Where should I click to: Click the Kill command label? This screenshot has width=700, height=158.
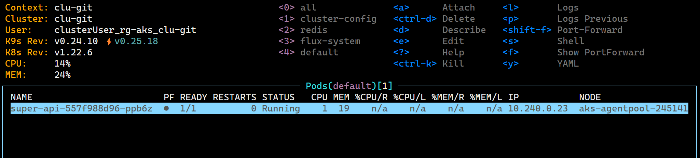tap(453, 64)
